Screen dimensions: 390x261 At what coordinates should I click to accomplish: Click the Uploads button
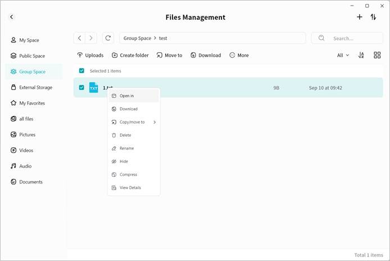(90, 55)
